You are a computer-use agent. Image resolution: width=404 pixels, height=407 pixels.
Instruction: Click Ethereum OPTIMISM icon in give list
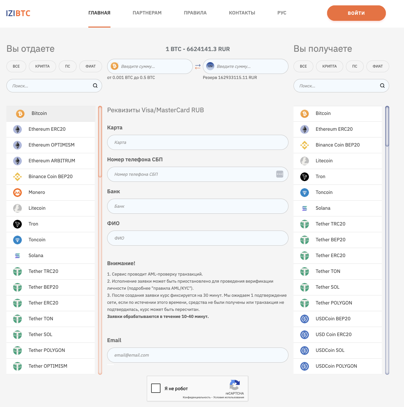[x=17, y=145]
